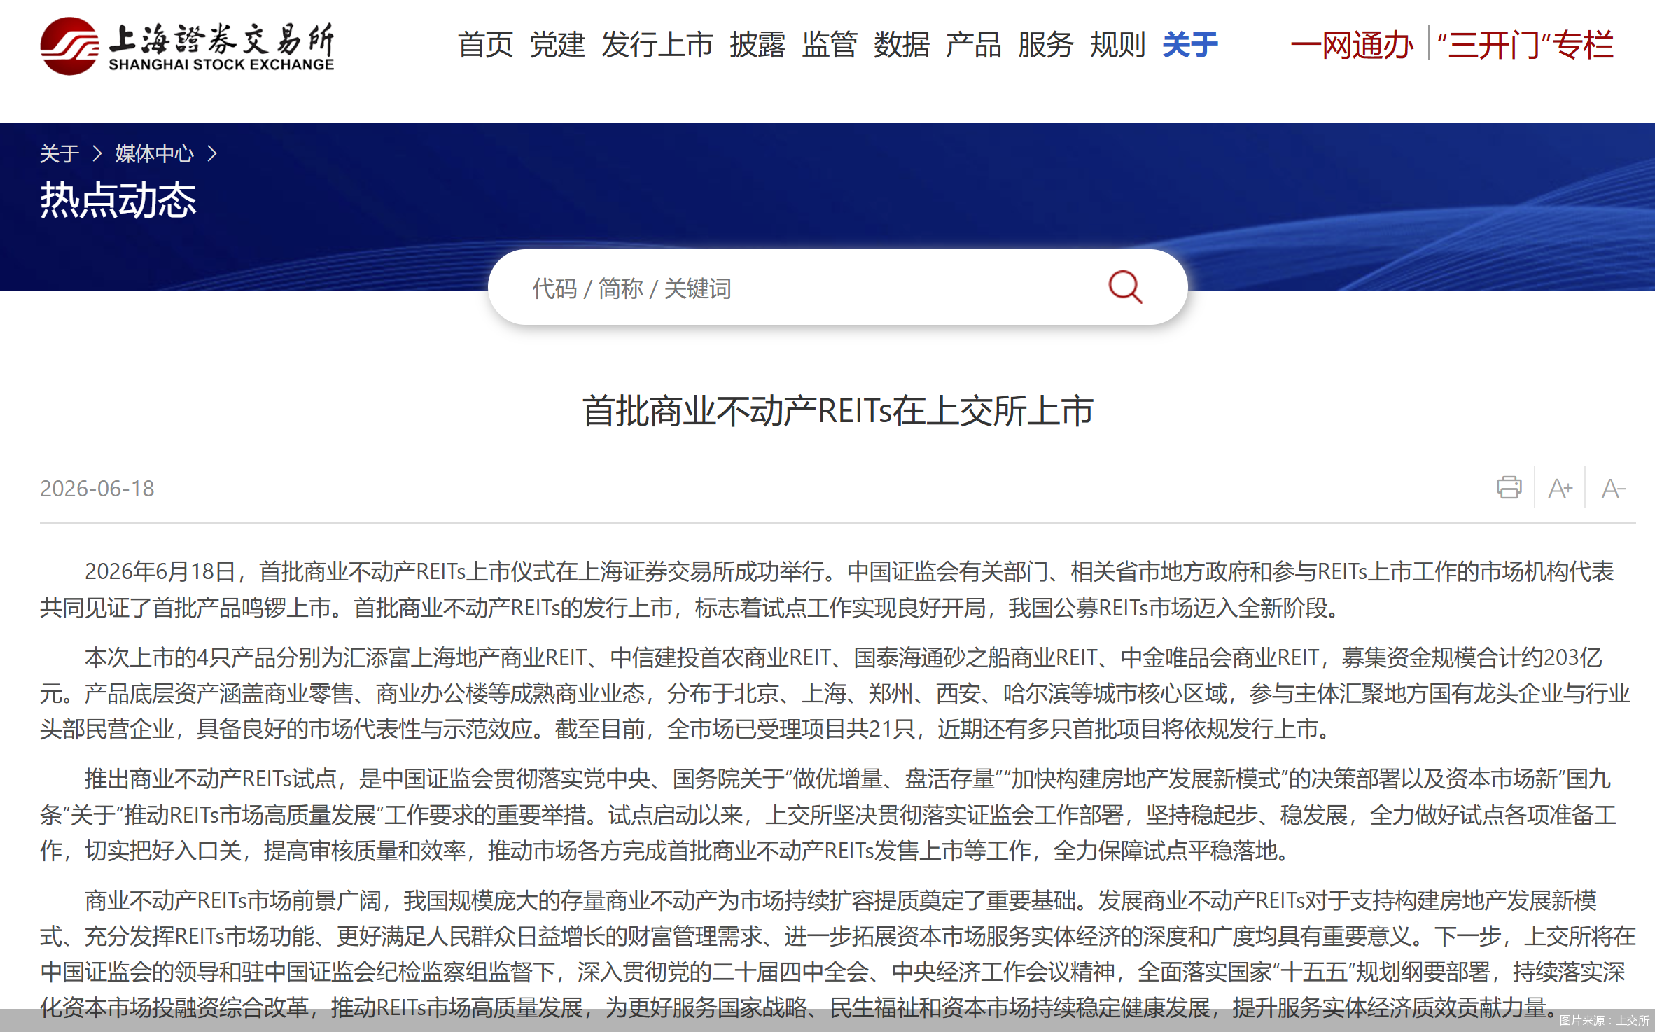Click the chevron after 关于 breadcrumb

(x=97, y=153)
